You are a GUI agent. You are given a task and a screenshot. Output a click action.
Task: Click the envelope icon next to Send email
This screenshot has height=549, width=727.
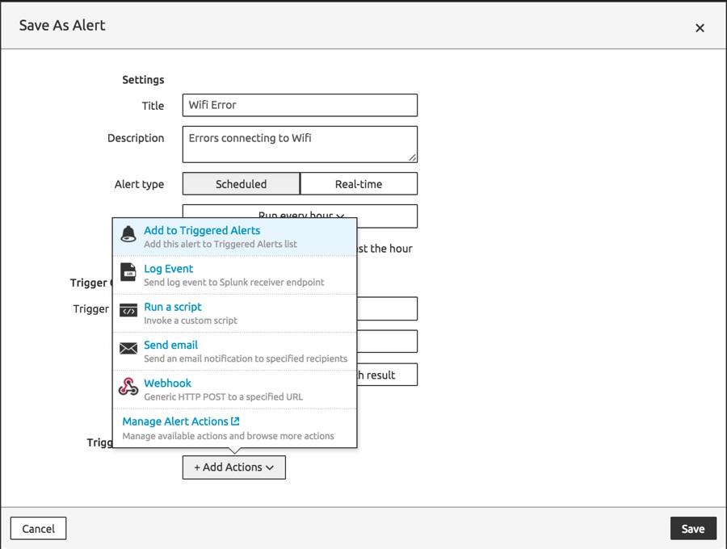point(127,348)
